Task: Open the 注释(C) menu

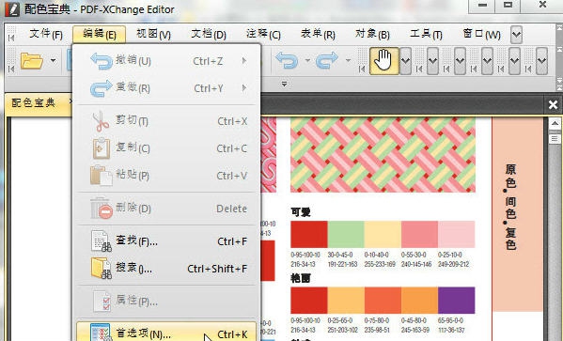Action: pyautogui.click(x=263, y=35)
